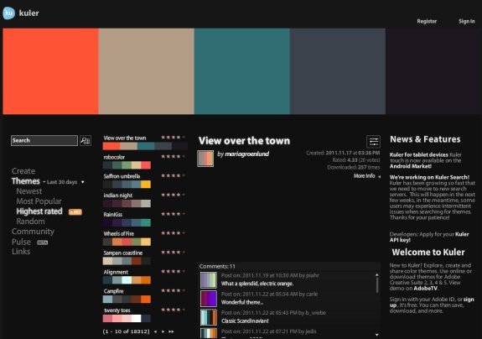Open the AdobeTV link

(426, 289)
